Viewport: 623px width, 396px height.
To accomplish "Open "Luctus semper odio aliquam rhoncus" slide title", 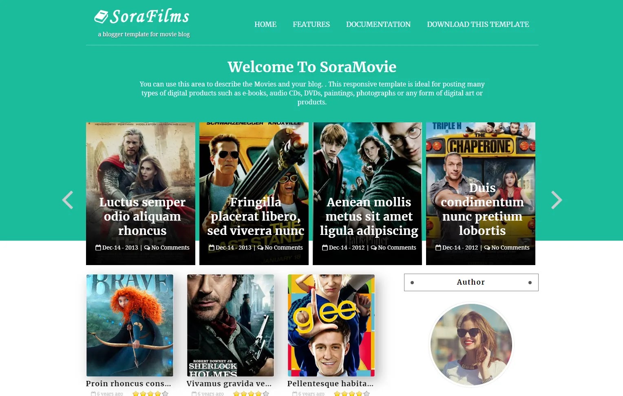I will 142,216.
